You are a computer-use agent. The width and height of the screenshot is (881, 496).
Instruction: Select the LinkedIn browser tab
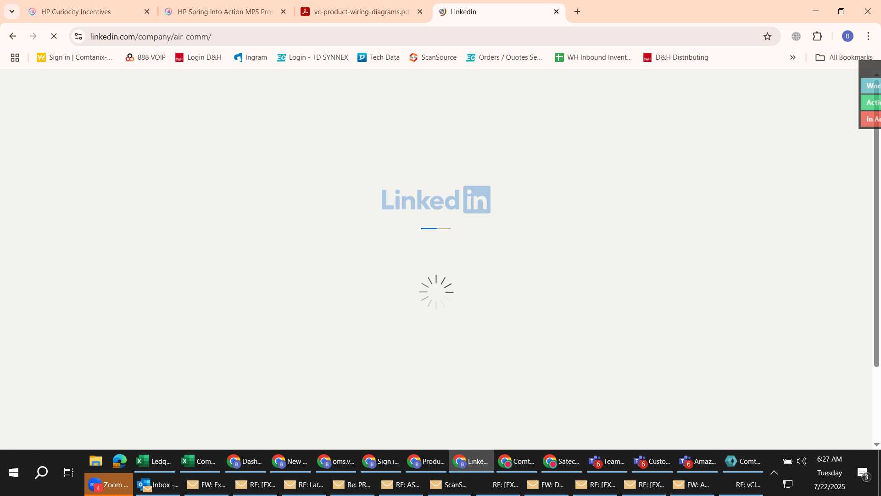coord(498,12)
